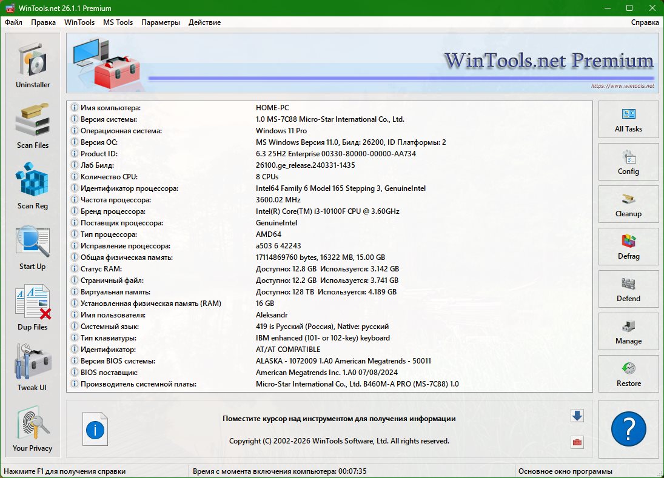The image size is (664, 478).
Task: Open the Файл menu
Action: (13, 22)
